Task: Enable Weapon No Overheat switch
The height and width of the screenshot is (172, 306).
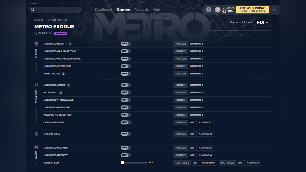Action: (x=126, y=115)
